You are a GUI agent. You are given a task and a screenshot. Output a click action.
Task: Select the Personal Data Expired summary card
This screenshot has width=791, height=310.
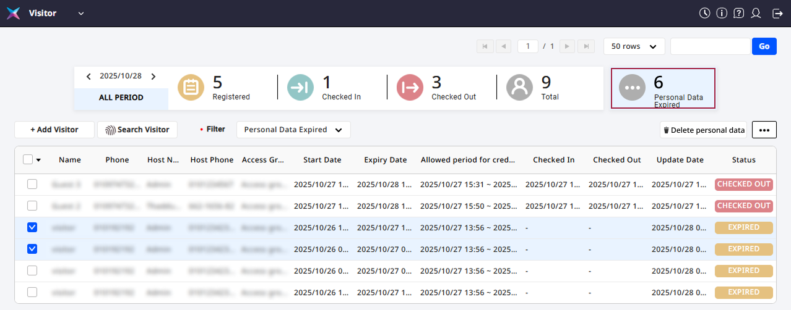click(x=663, y=88)
